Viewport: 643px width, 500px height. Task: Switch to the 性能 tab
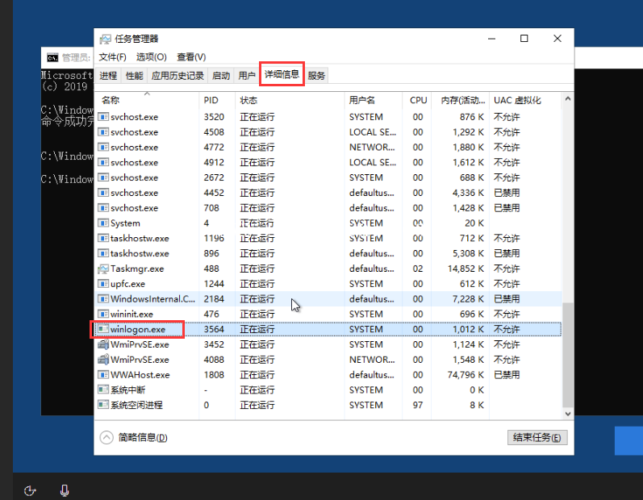(x=134, y=76)
